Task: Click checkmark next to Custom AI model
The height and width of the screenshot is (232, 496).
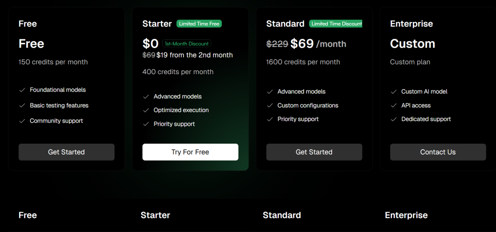Action: tap(394, 92)
